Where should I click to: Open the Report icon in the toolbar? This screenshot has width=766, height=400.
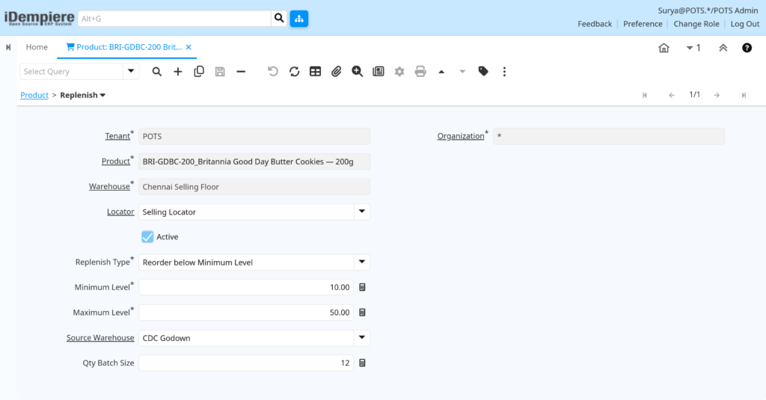378,71
